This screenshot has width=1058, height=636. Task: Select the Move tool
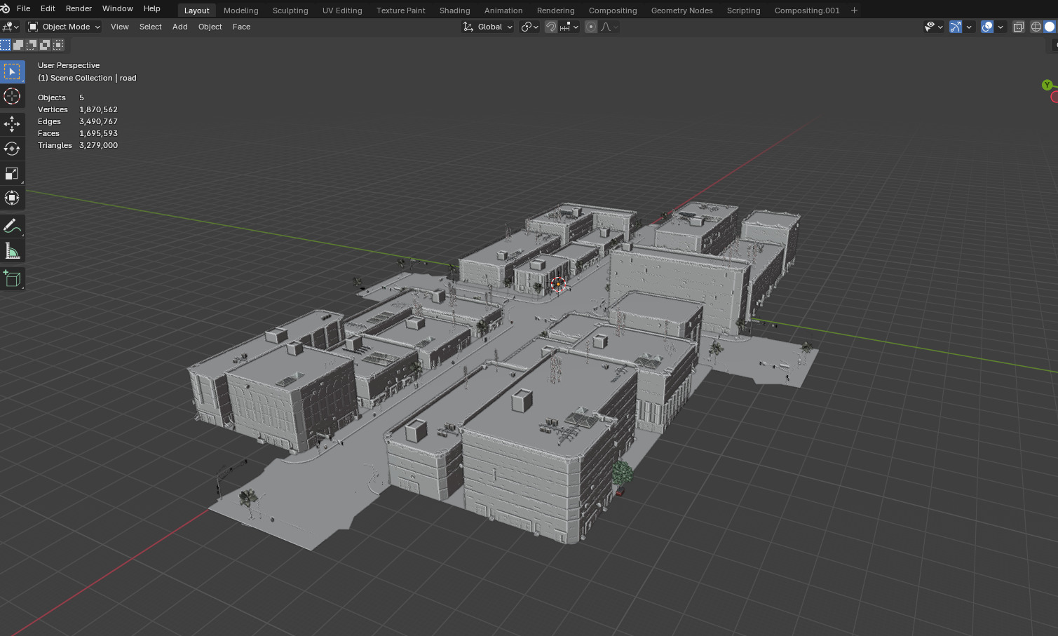pyautogui.click(x=12, y=124)
